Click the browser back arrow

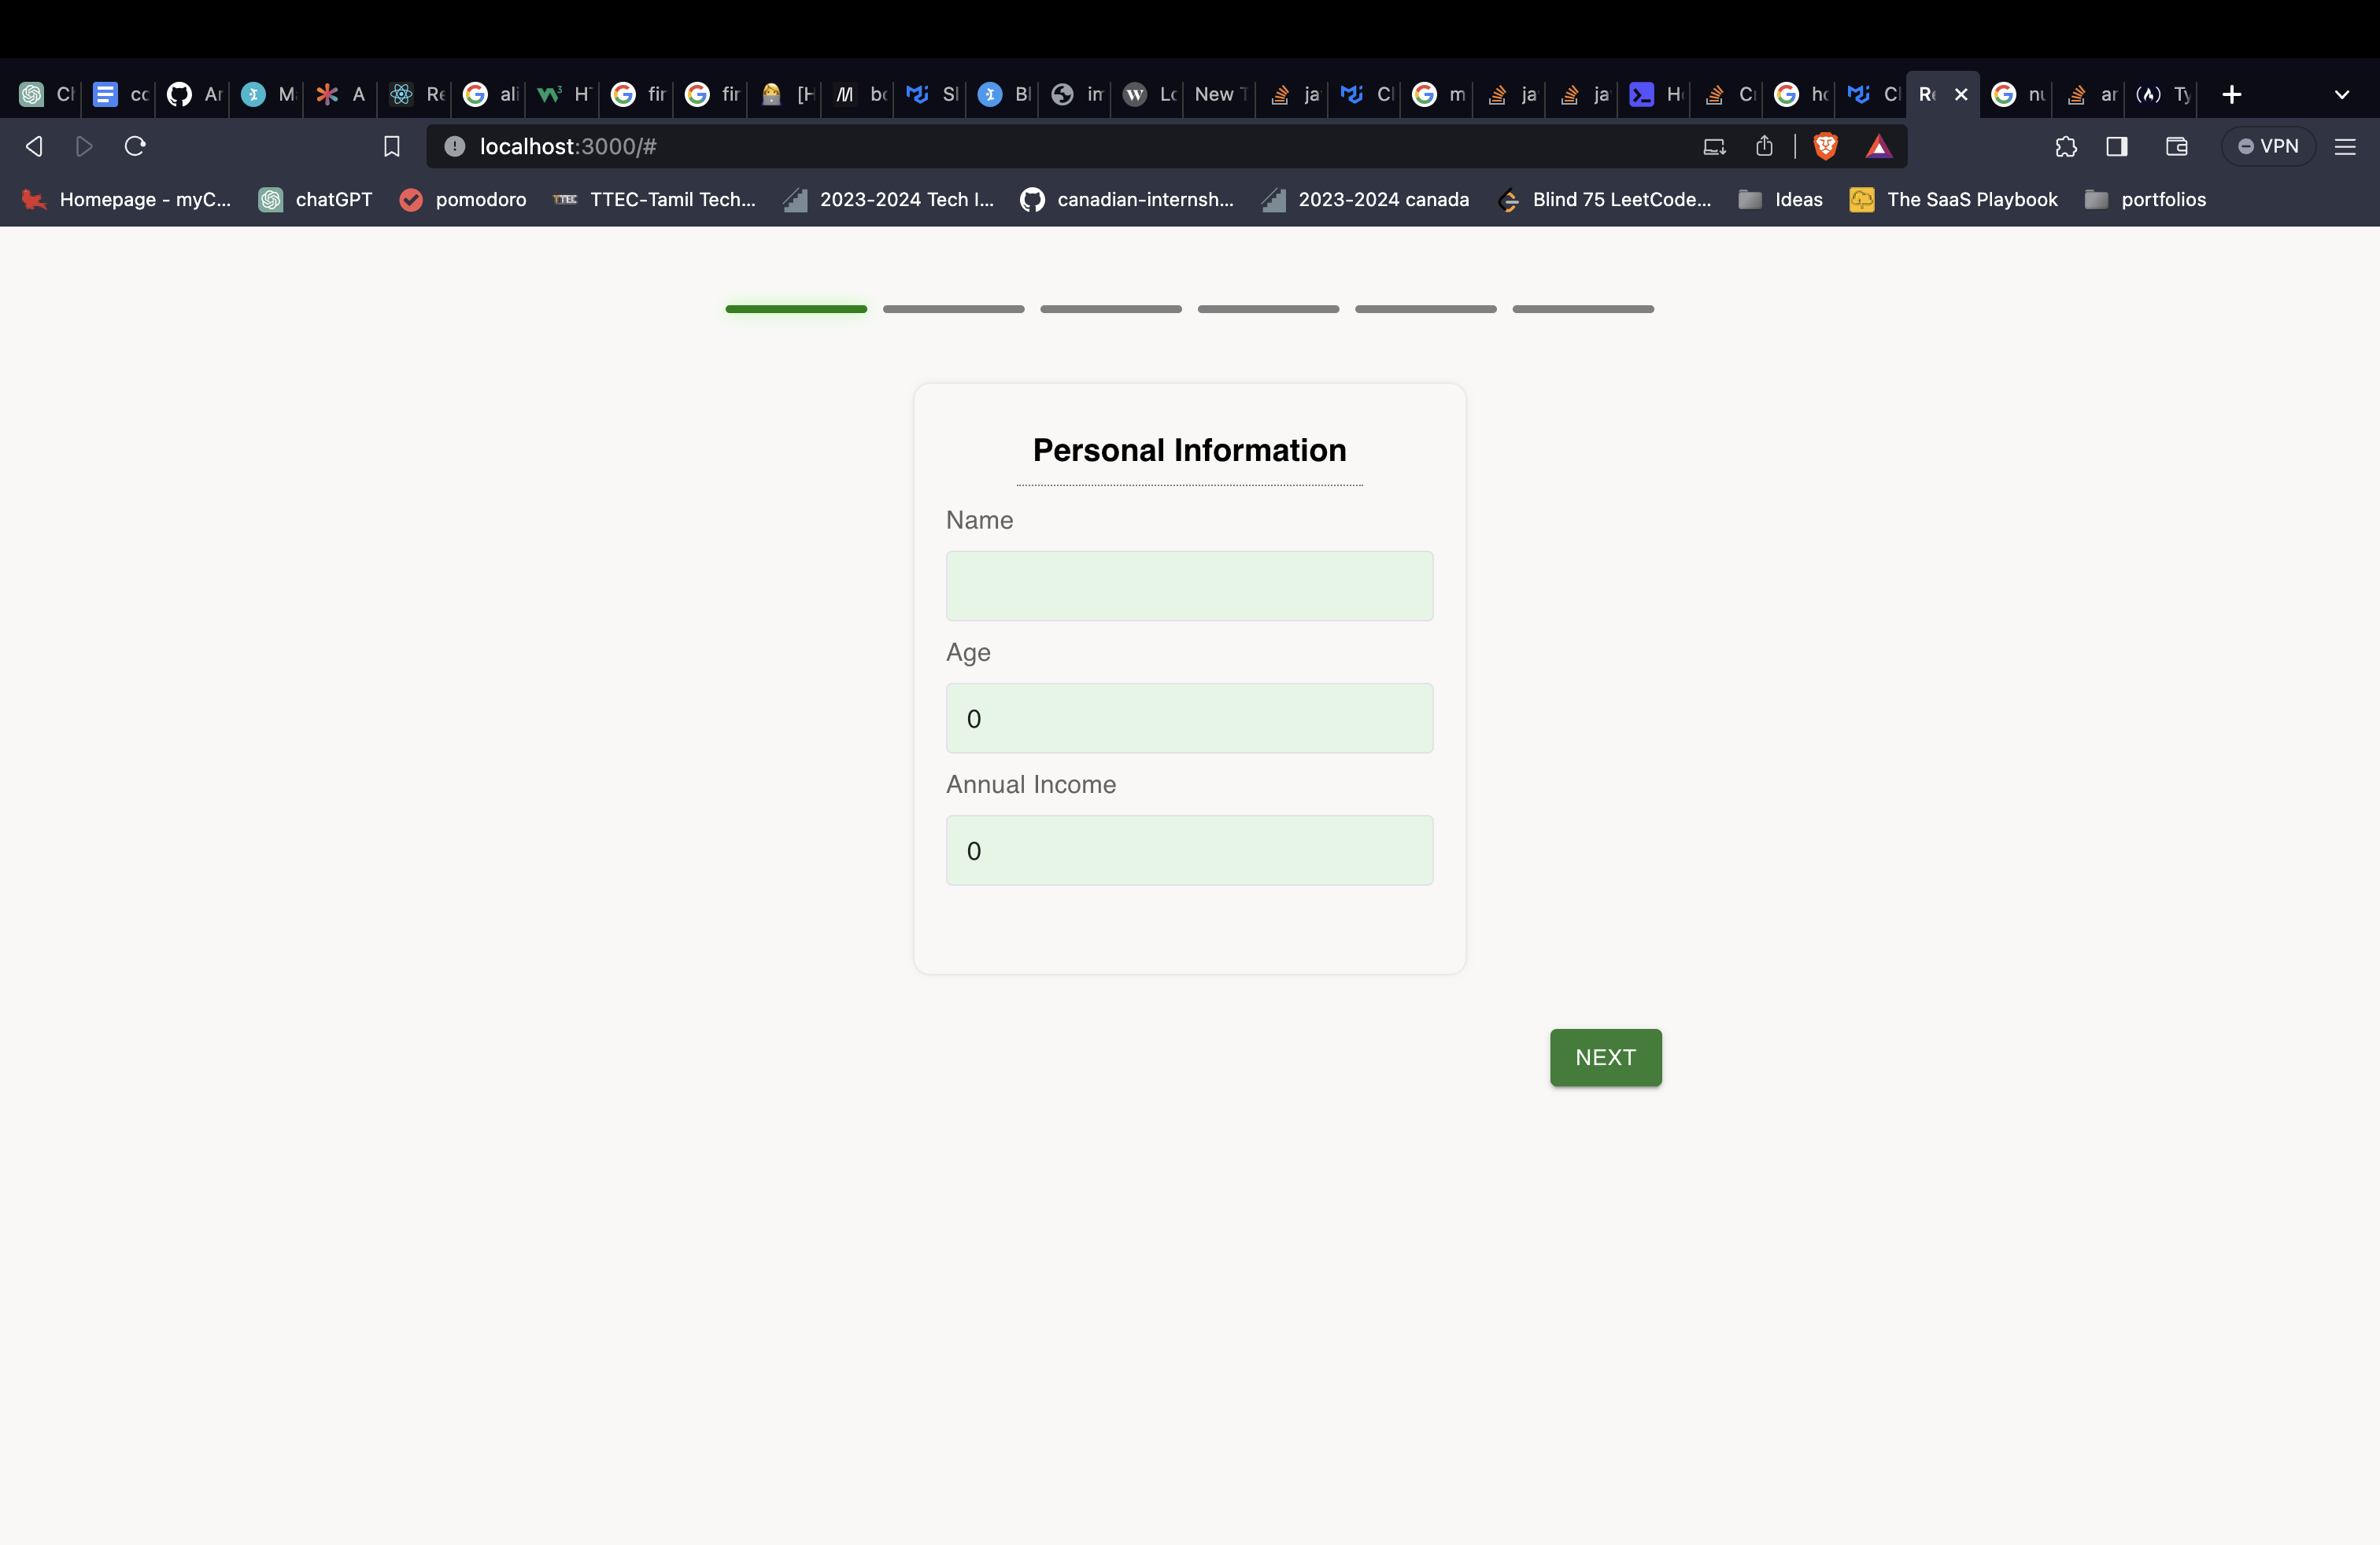pos(34,147)
